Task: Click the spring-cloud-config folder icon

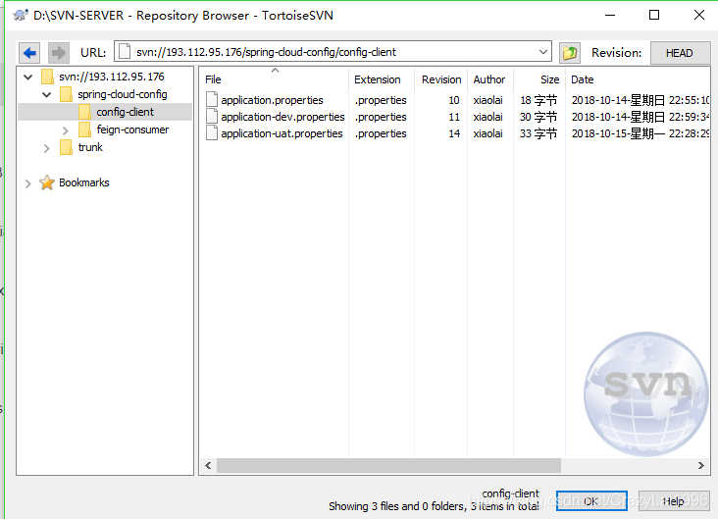Action: (x=67, y=94)
